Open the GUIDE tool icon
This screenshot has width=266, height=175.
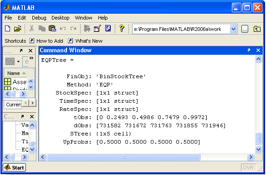[97, 29]
